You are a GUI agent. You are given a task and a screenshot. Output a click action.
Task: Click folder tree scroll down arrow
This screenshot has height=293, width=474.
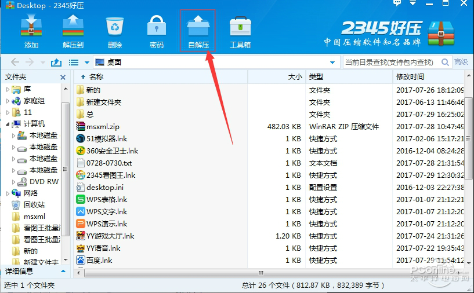[66, 259]
